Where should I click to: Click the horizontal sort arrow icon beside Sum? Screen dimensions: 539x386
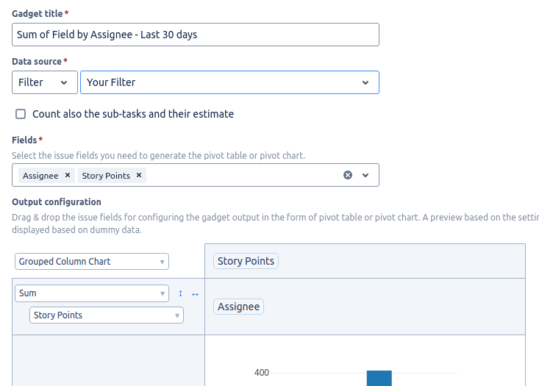click(x=195, y=294)
